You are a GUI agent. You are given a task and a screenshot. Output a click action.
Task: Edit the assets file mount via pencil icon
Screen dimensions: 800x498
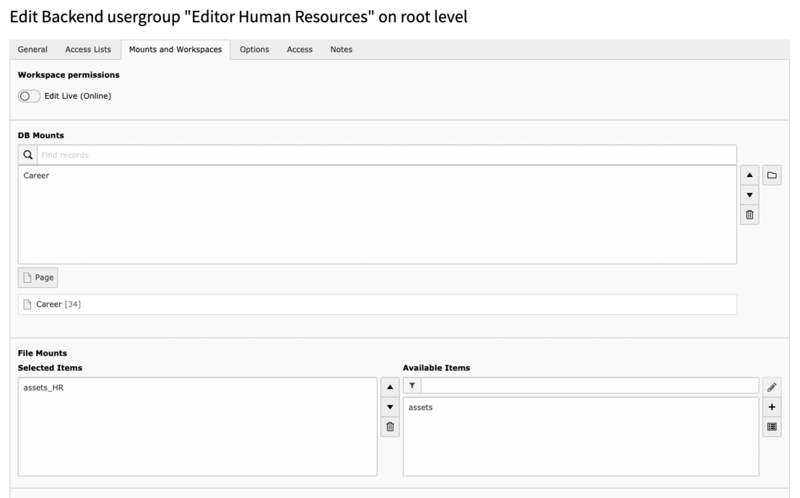click(x=772, y=385)
